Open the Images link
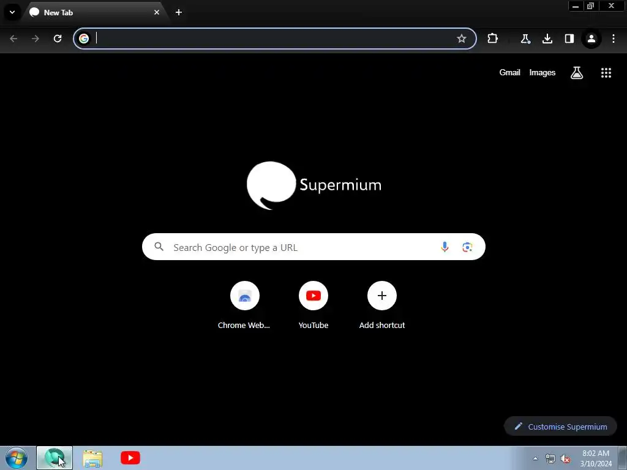 [x=543, y=72]
